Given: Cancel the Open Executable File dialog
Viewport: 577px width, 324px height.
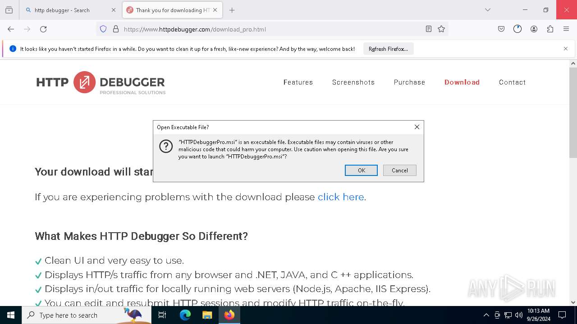Looking at the screenshot, I should click(399, 170).
